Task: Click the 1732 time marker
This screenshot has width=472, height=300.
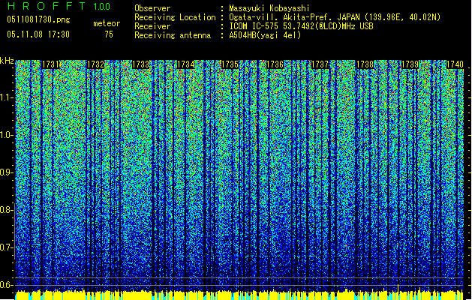Action: point(95,64)
